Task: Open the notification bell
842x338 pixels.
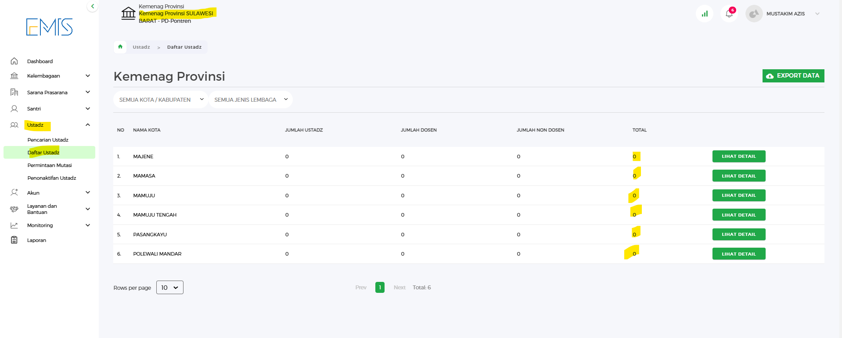Action: tap(729, 14)
